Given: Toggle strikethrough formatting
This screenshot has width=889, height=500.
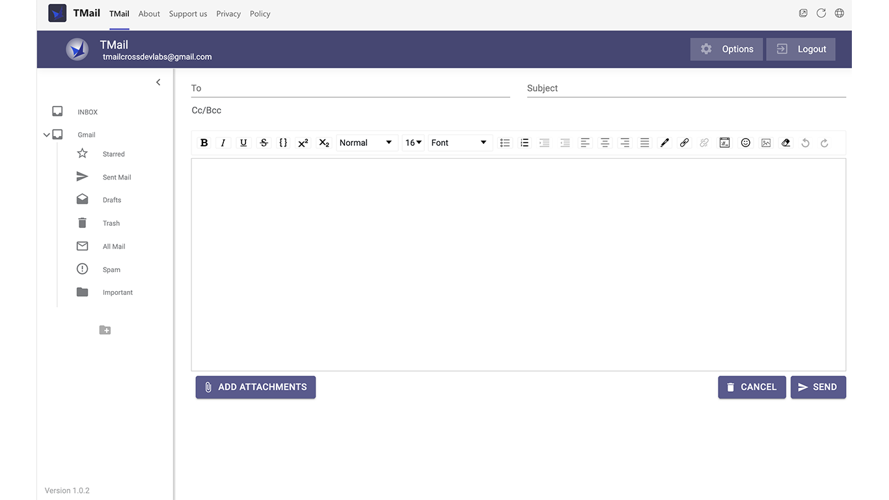Looking at the screenshot, I should click(x=264, y=143).
